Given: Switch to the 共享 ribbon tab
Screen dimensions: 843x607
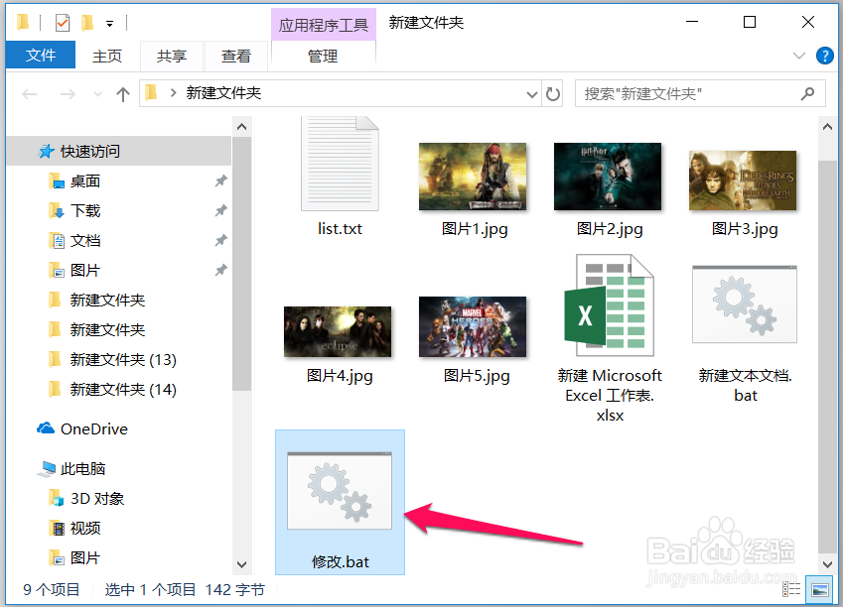Looking at the screenshot, I should point(172,56).
